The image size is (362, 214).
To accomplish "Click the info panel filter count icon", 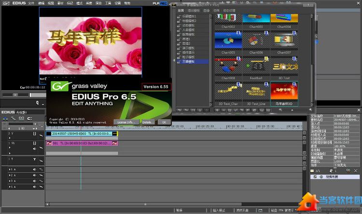I will pos(331,171).
